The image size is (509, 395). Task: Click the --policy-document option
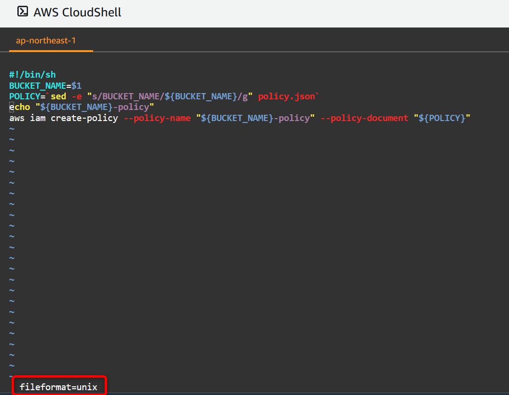(x=365, y=118)
